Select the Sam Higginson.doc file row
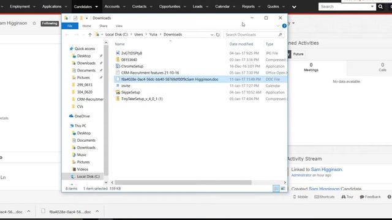The image size is (392, 220). click(x=200, y=79)
